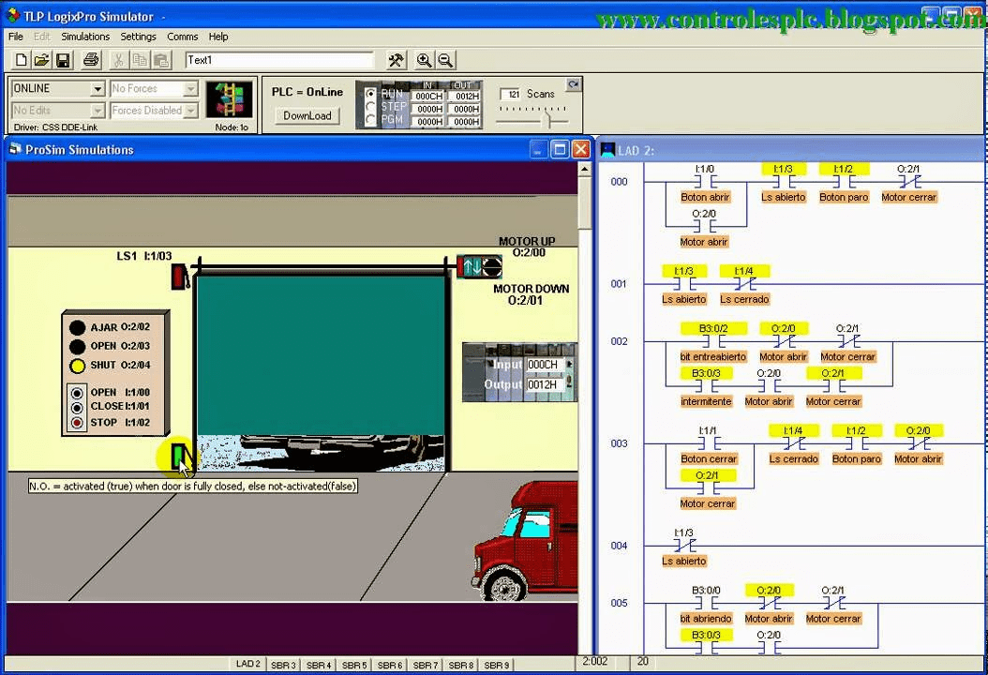This screenshot has width=988, height=675.
Task: Toggle the I:1/1 Boton cerrar contact
Action: (x=709, y=443)
